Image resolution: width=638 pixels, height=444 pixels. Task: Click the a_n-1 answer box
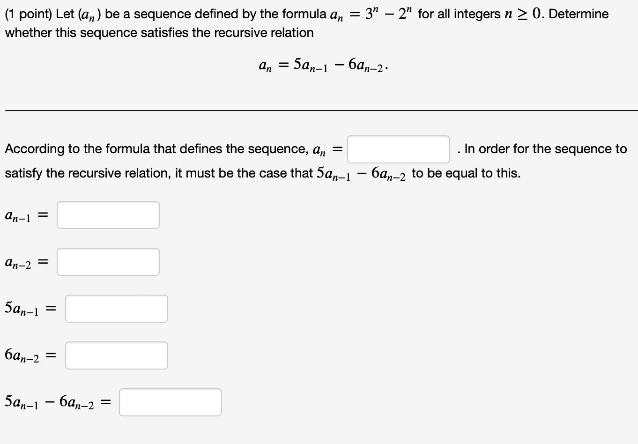pyautogui.click(x=107, y=215)
